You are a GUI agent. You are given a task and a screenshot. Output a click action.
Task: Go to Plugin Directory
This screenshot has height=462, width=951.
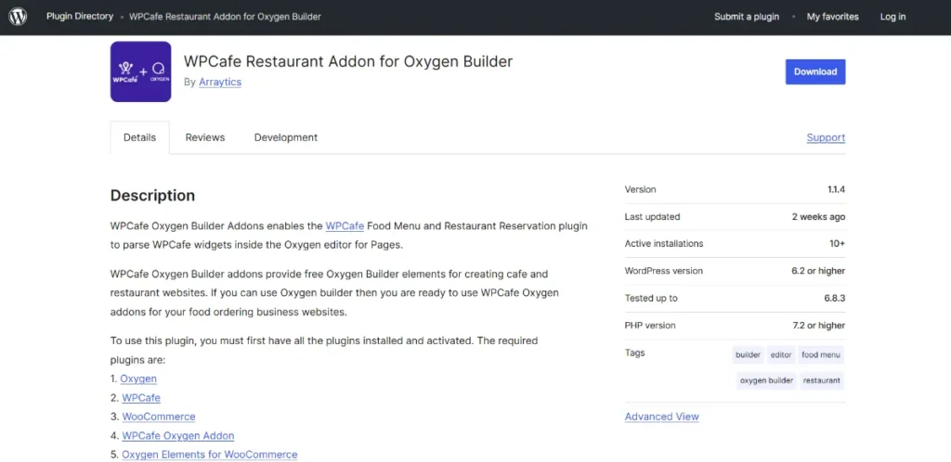point(80,17)
